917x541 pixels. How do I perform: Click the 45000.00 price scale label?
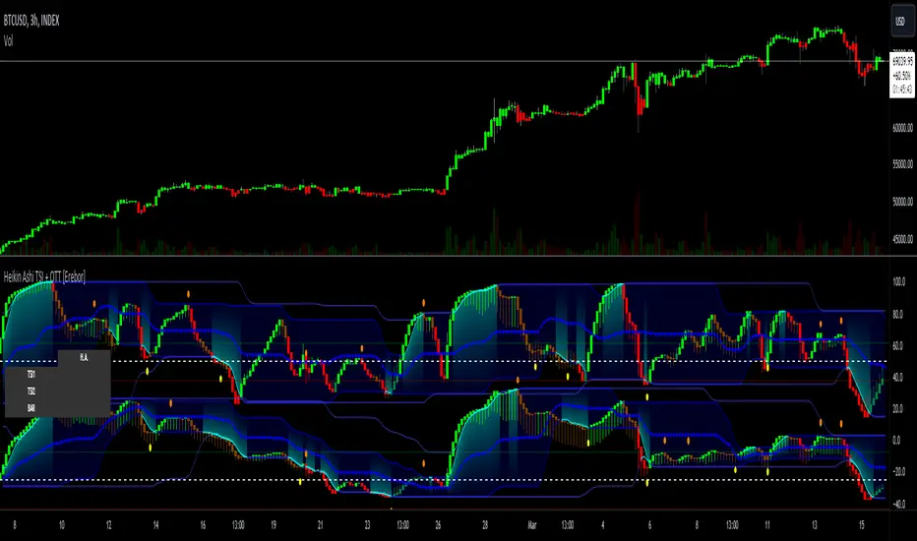click(901, 238)
